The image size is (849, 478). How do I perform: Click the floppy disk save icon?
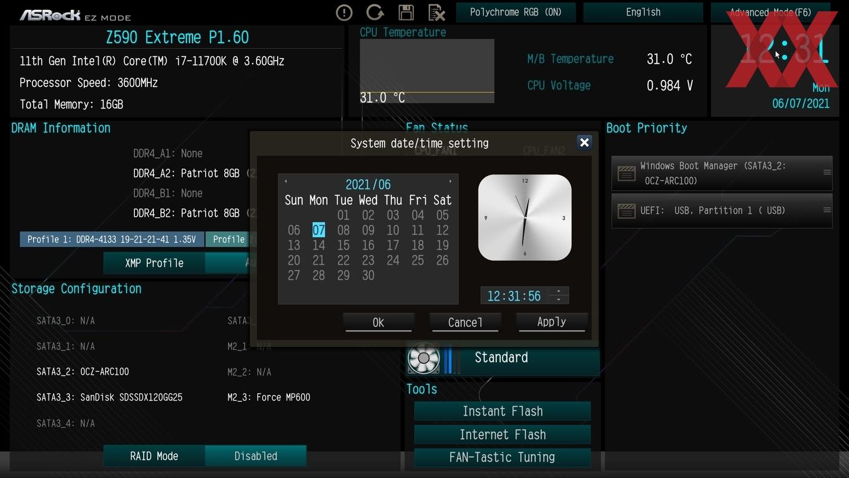click(x=406, y=12)
